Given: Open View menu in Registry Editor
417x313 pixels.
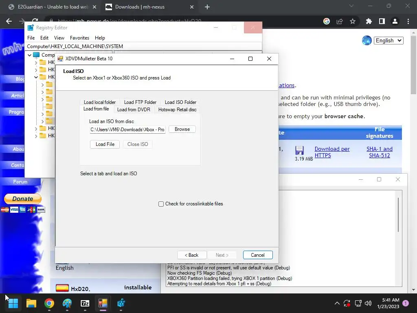Looking at the screenshot, I should point(59,38).
